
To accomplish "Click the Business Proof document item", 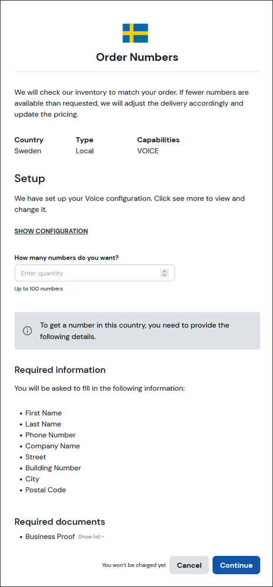I will (50, 536).
